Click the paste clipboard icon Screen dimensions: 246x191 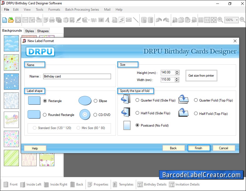[188, 20]
